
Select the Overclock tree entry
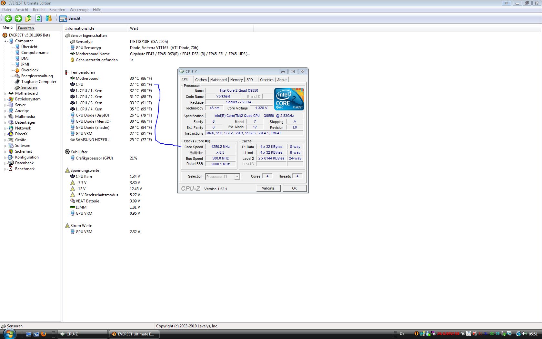(30, 70)
